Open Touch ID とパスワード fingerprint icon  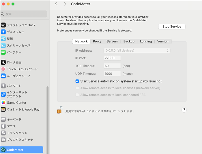3,69
